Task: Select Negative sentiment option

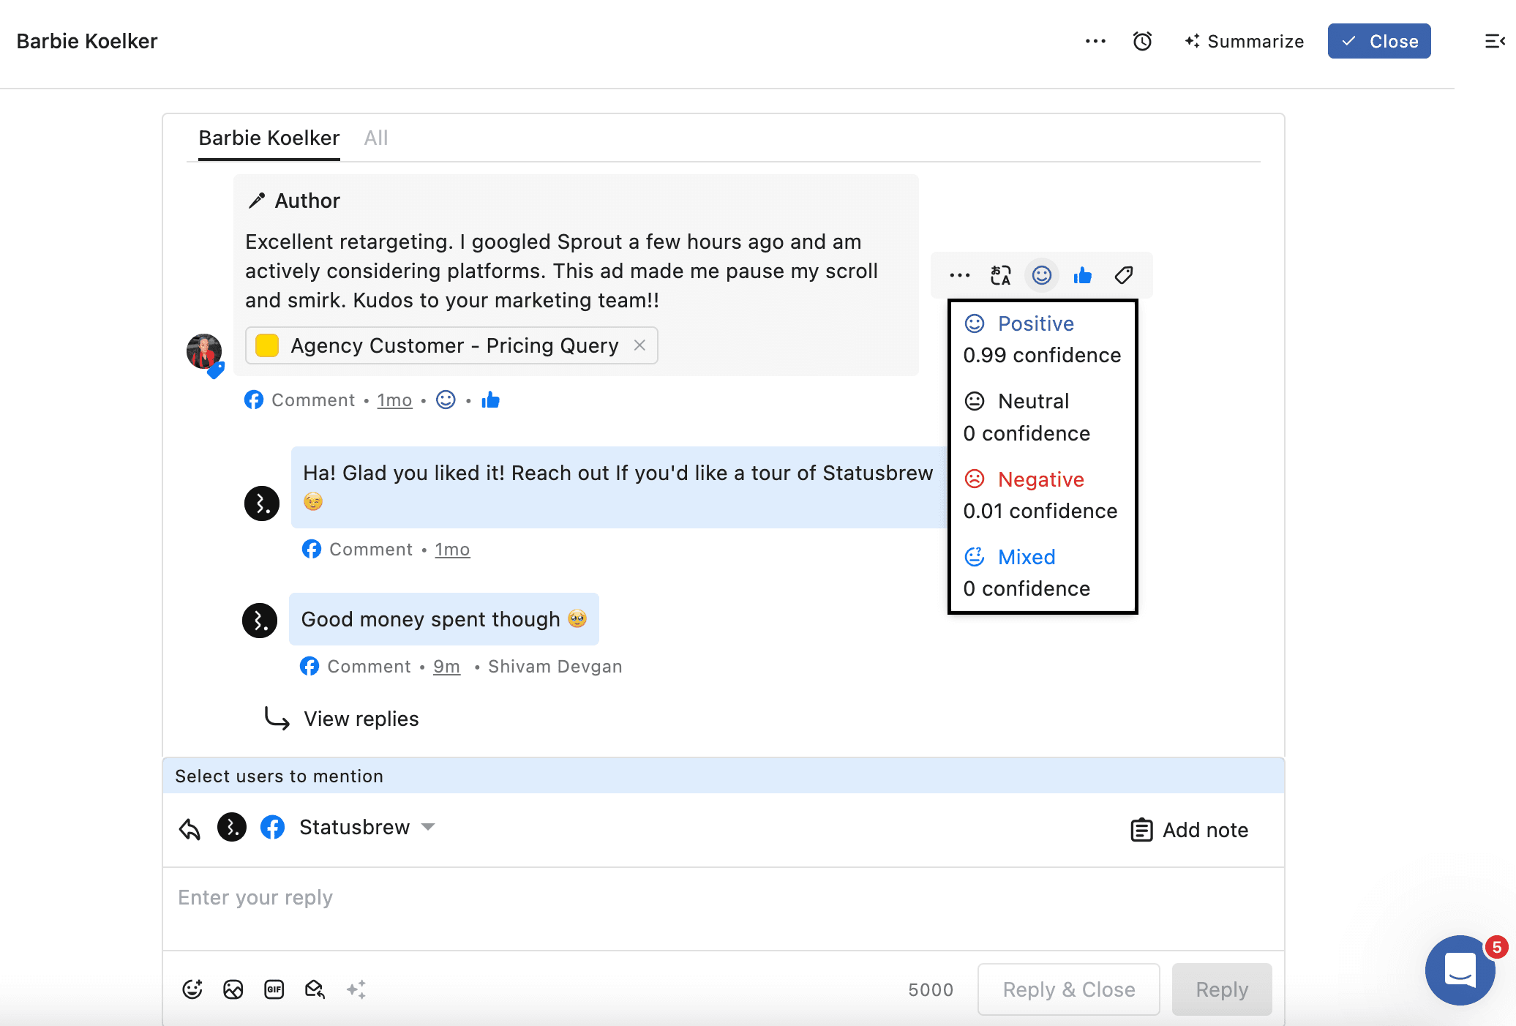Action: [x=1040, y=479]
